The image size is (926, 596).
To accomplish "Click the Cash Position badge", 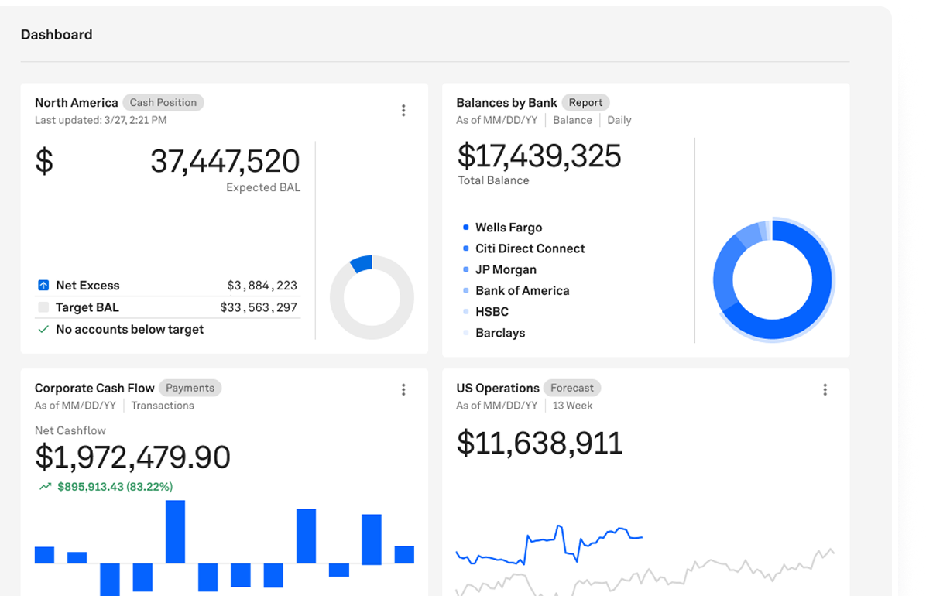I will [163, 102].
